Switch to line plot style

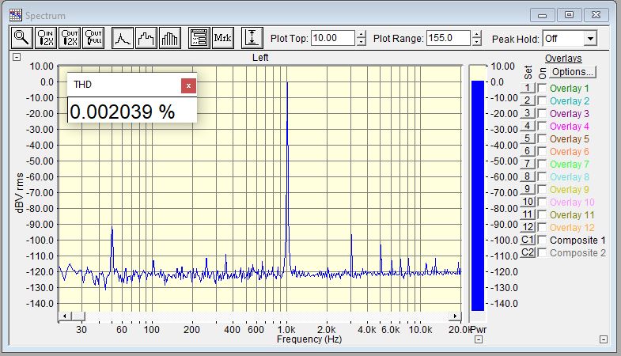[123, 38]
